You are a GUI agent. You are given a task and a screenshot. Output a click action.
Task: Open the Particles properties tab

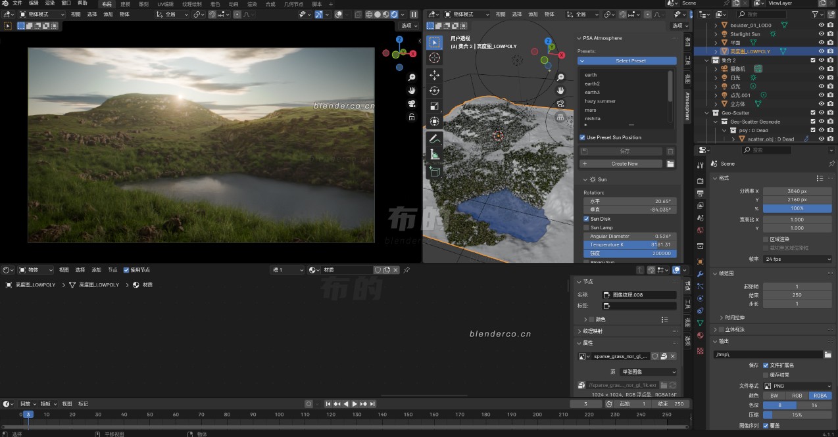coord(700,286)
